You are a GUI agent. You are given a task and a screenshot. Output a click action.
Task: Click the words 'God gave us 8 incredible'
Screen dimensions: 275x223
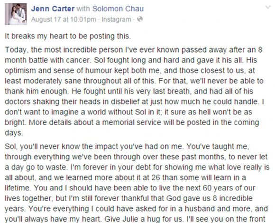pyautogui.click(x=210, y=198)
